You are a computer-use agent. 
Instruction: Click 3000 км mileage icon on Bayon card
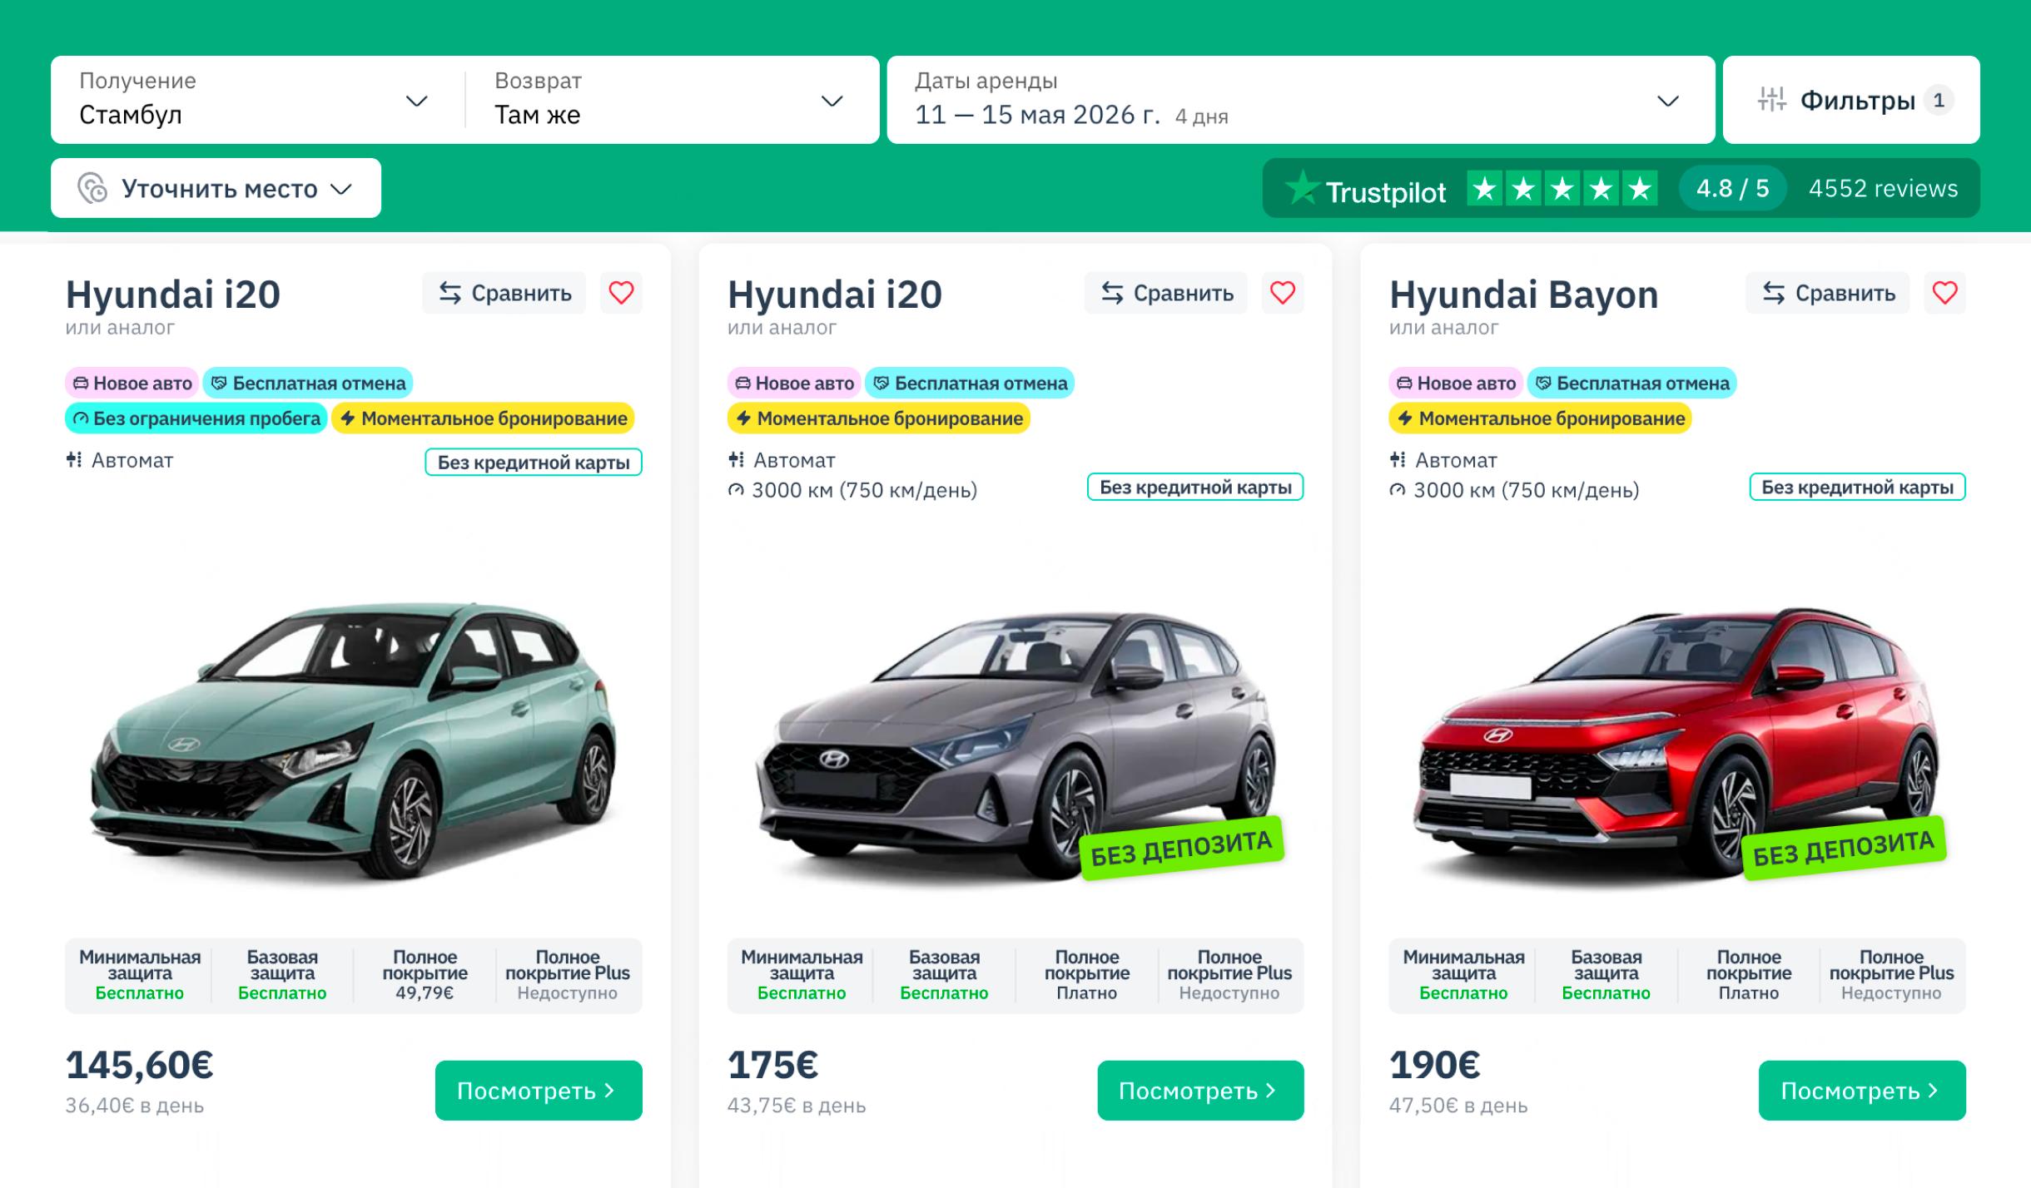[1398, 490]
